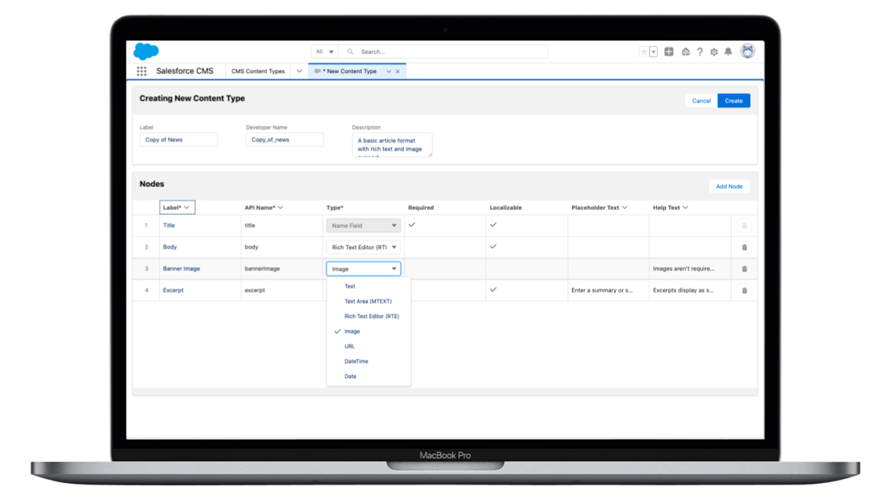Click the global actions plus icon

tap(669, 51)
